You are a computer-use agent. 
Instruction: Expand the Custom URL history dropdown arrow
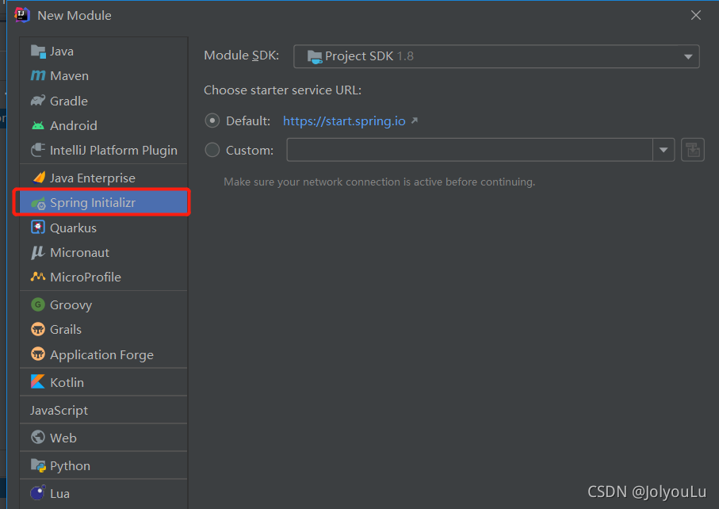pyautogui.click(x=664, y=150)
